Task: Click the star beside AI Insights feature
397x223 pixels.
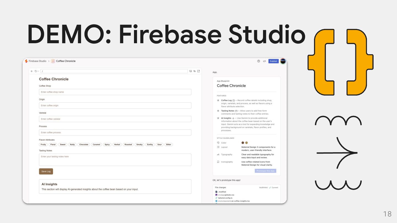Action: point(218,118)
